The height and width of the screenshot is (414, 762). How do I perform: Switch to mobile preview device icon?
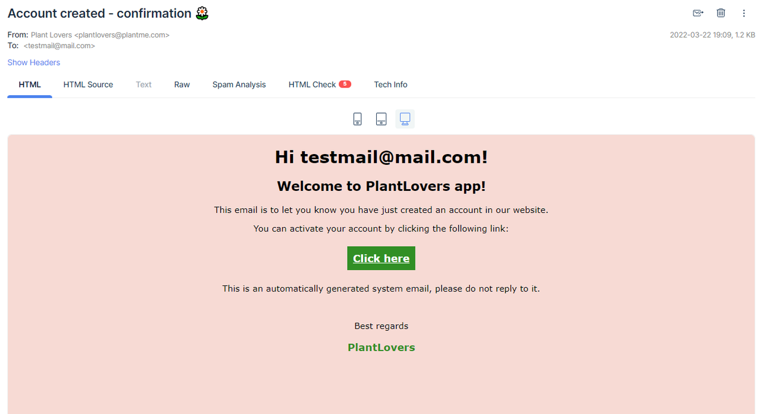(x=357, y=119)
